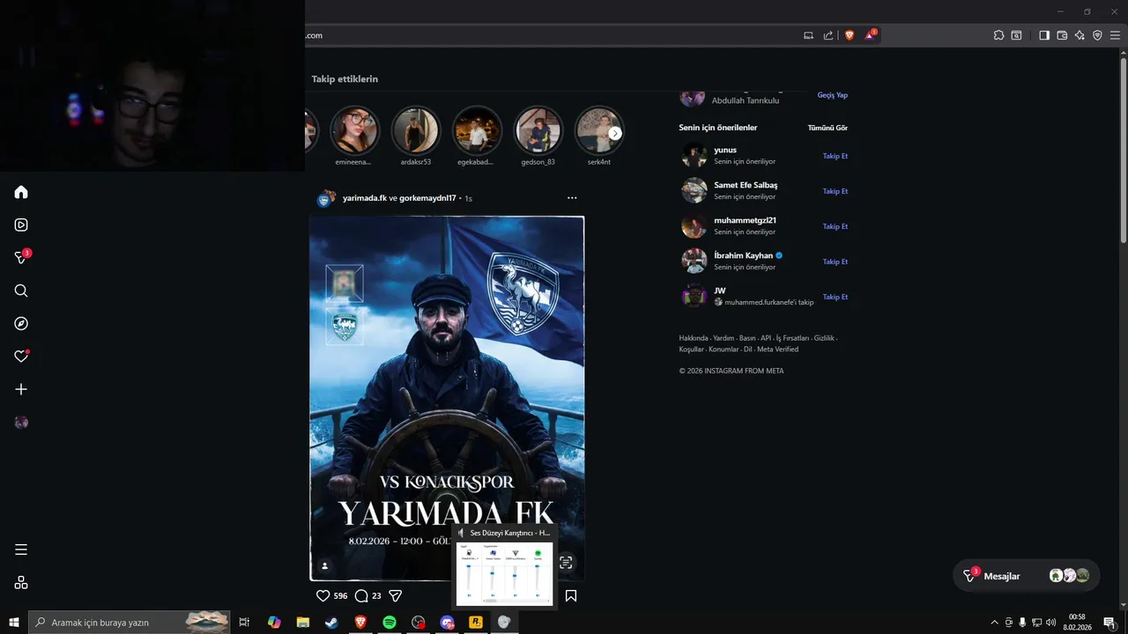Open the Search magnifier in sidebar

click(x=21, y=291)
